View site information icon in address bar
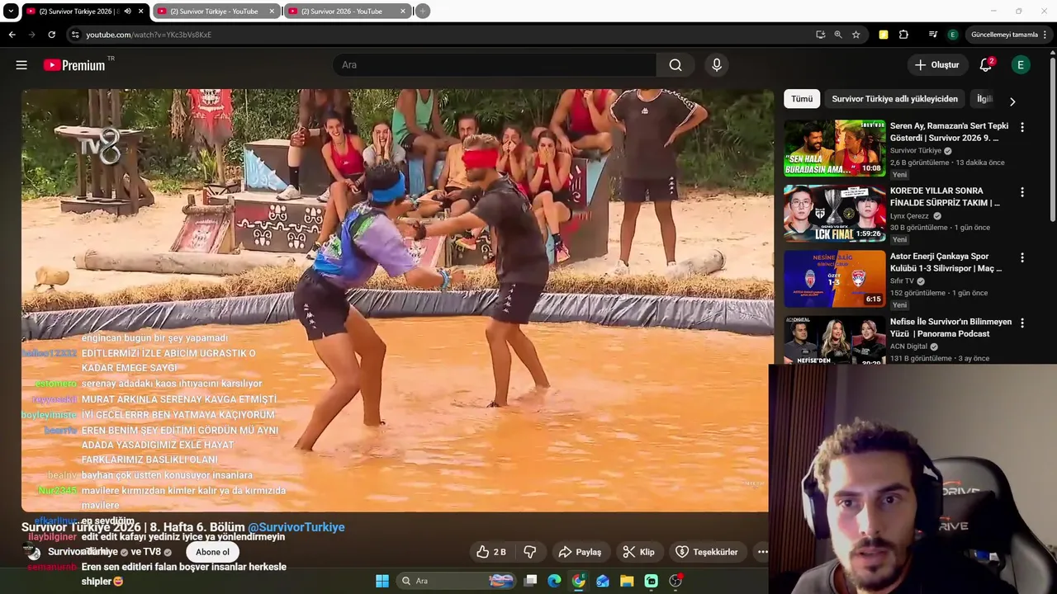 point(75,35)
